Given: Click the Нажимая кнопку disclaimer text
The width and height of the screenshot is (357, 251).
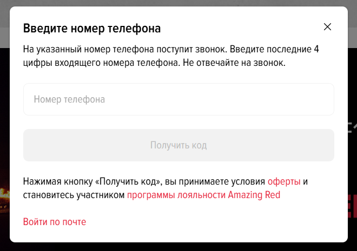Looking at the screenshot, I should 166,188.
